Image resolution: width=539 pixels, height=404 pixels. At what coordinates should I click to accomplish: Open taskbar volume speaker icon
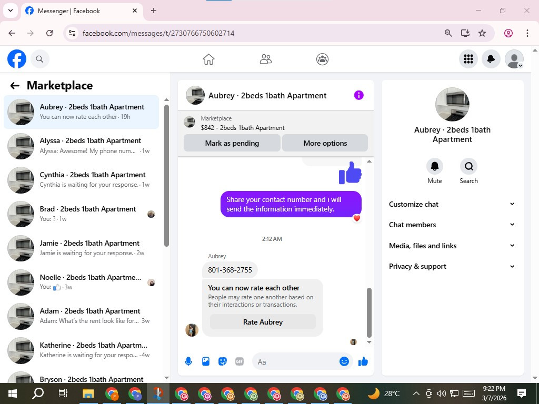(442, 393)
